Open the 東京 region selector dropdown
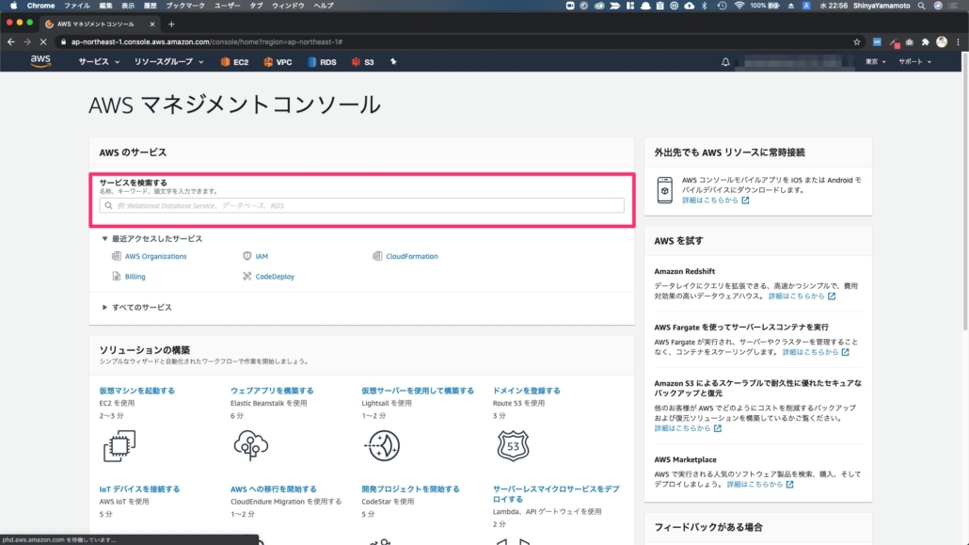 click(875, 62)
